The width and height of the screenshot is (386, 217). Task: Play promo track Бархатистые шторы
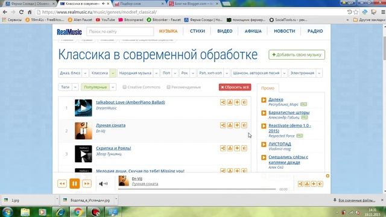pos(264,113)
